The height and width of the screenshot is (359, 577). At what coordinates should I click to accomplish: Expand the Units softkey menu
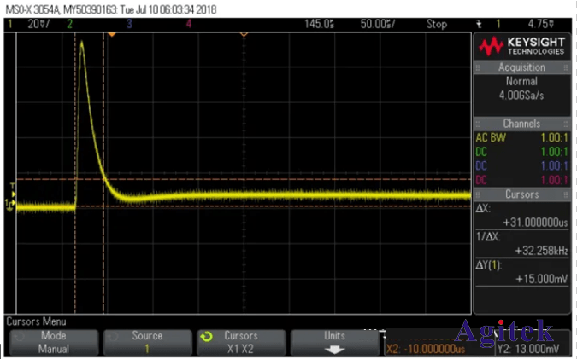(x=334, y=341)
